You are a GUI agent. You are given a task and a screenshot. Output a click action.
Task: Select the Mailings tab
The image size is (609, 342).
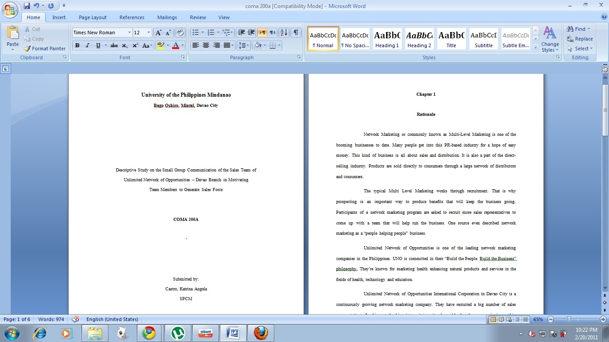pos(167,17)
